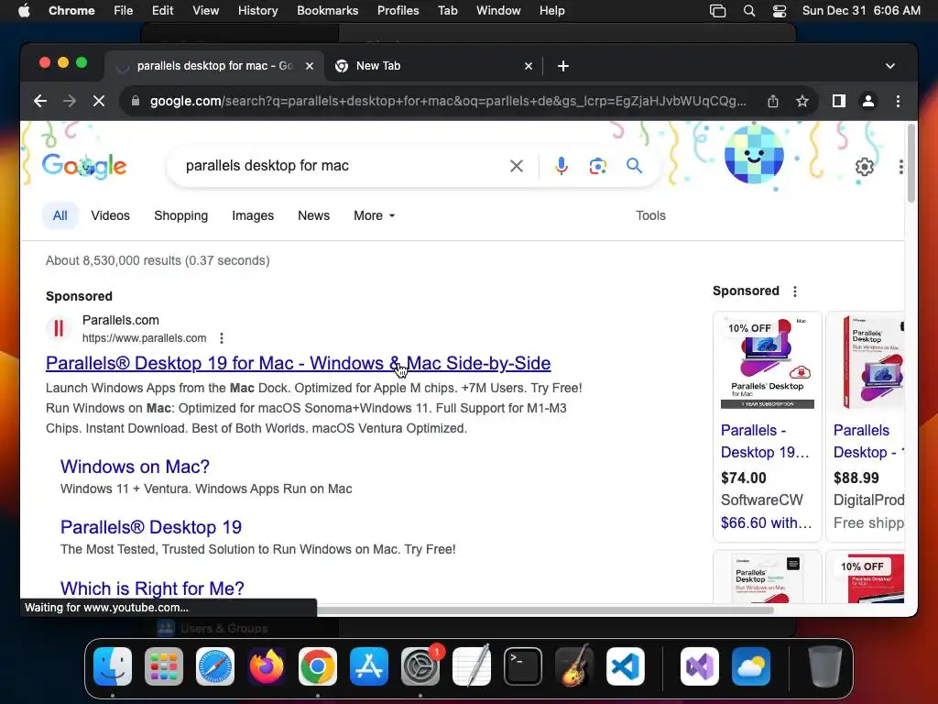Open System Settings from the Dock

pyautogui.click(x=420, y=666)
